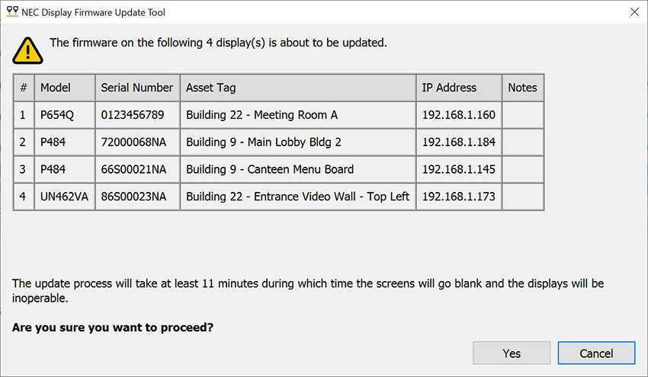This screenshot has width=648, height=377.
Task: Close the Firmware Update Tool dialog
Action: coord(634,12)
